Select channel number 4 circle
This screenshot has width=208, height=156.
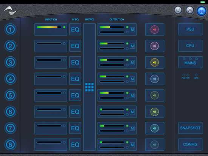[x=10, y=79]
